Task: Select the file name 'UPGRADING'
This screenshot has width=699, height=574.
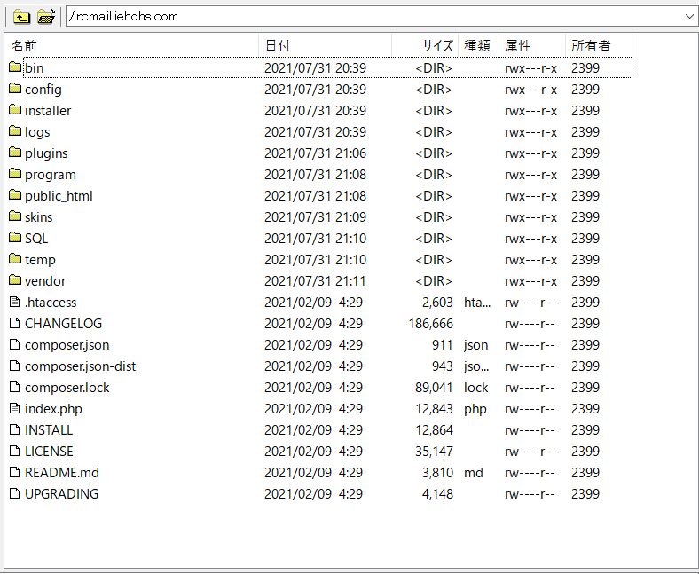Action: click(x=61, y=494)
